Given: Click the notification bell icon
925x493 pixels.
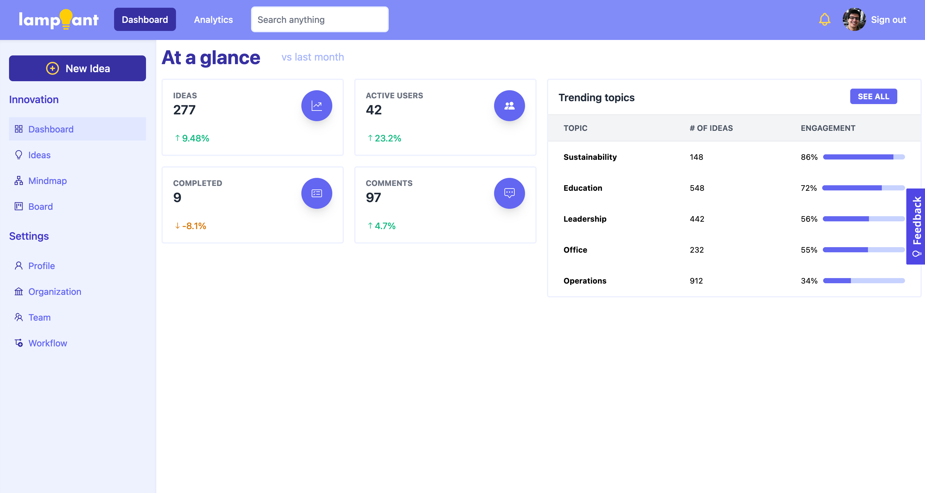Looking at the screenshot, I should pos(824,19).
